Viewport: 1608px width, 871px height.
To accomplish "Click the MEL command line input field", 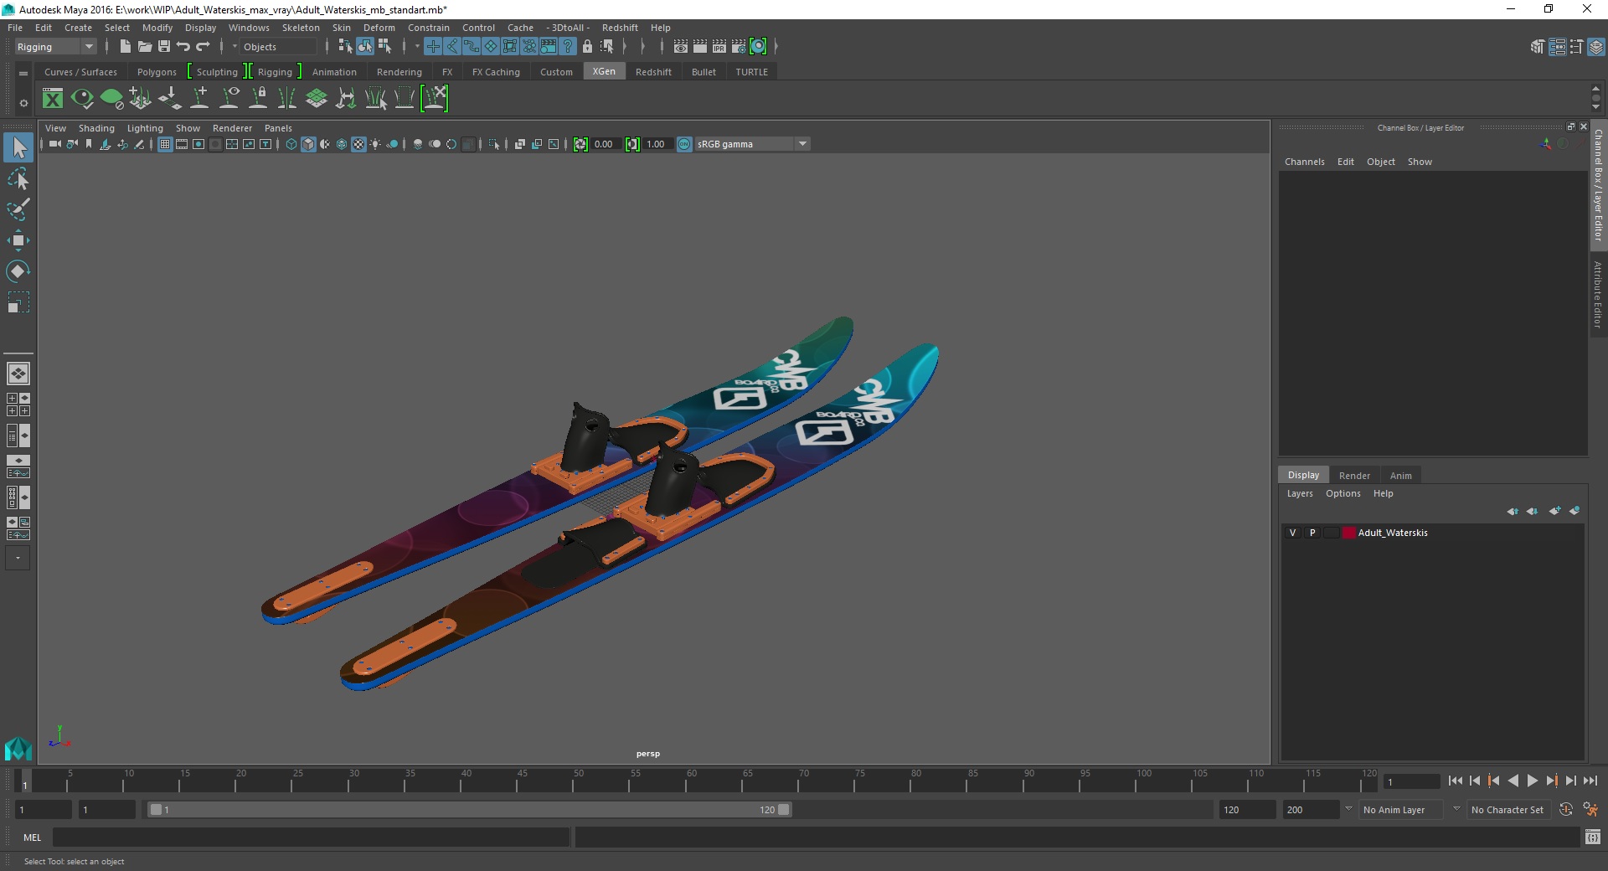I will point(311,837).
